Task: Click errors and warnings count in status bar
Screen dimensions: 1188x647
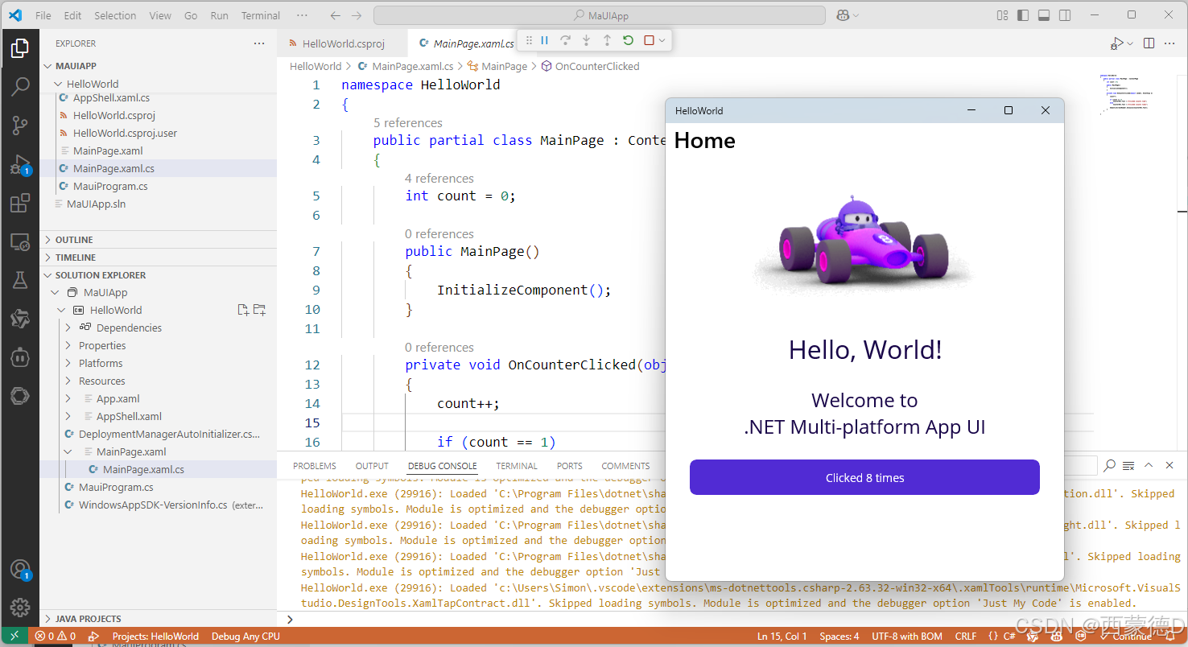Action: pyautogui.click(x=56, y=636)
